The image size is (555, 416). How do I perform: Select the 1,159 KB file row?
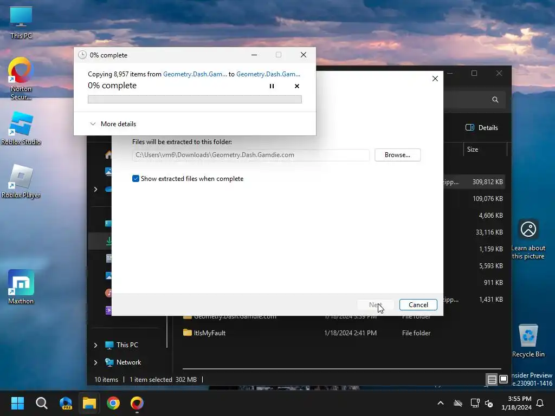pos(474,249)
